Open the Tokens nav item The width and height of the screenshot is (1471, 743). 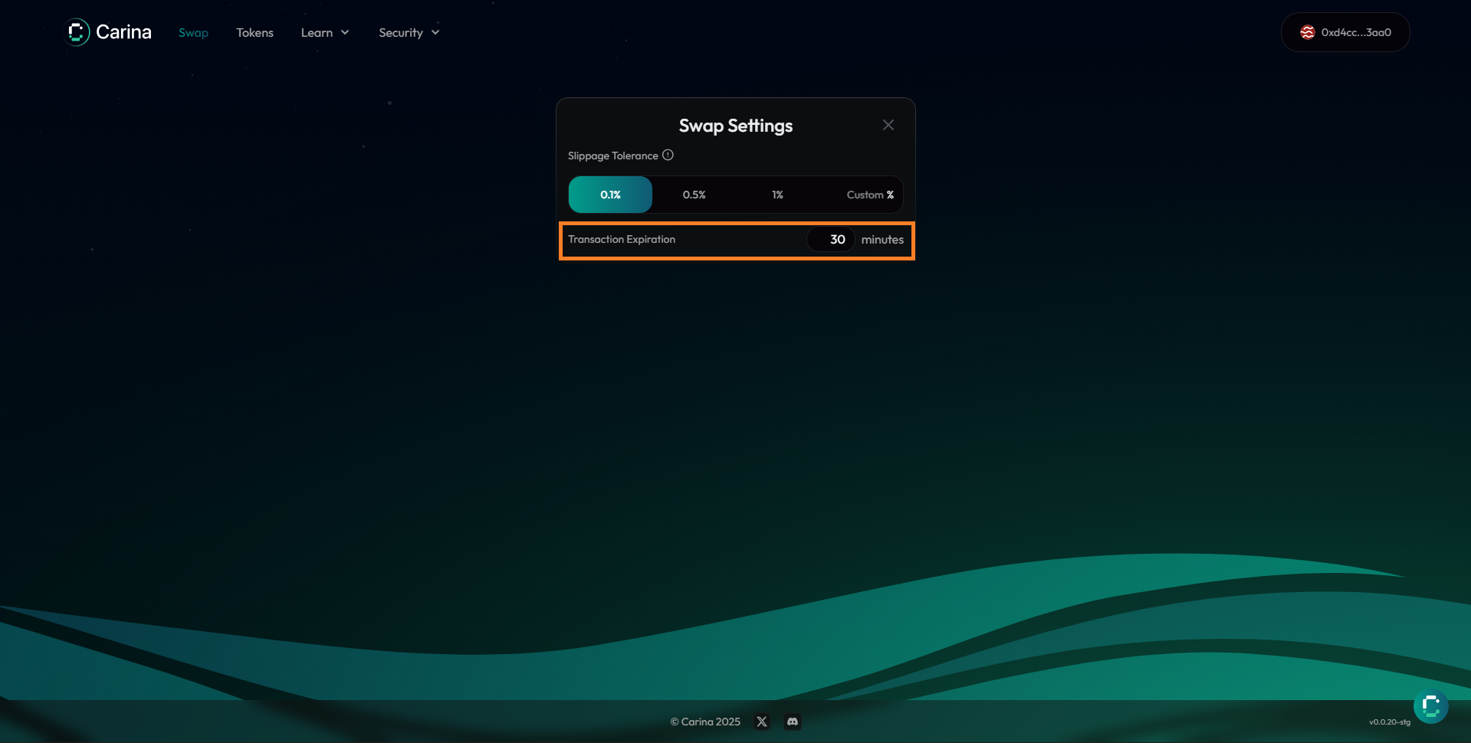click(x=254, y=32)
